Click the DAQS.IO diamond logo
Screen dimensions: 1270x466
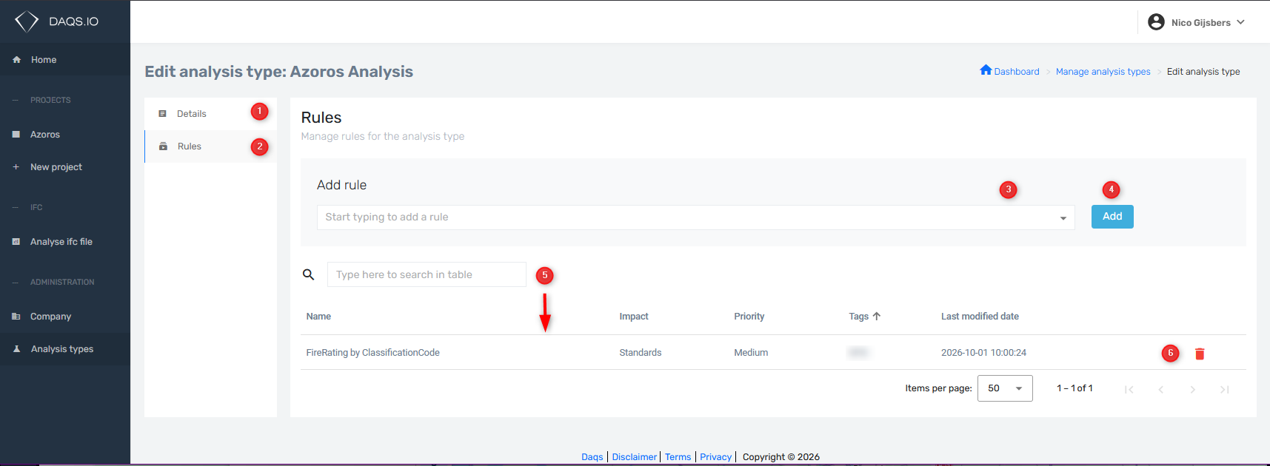click(27, 21)
